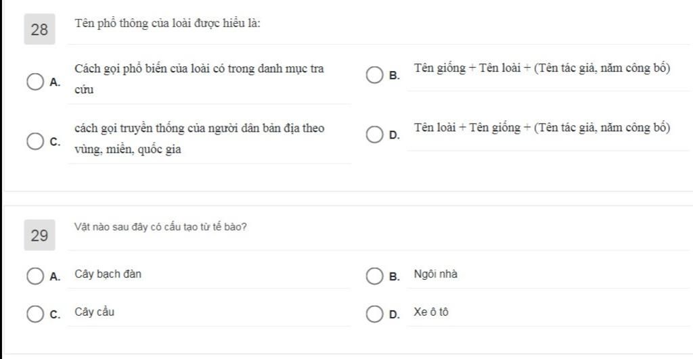
Task: Click the question number 29 badge
Action: [39, 235]
